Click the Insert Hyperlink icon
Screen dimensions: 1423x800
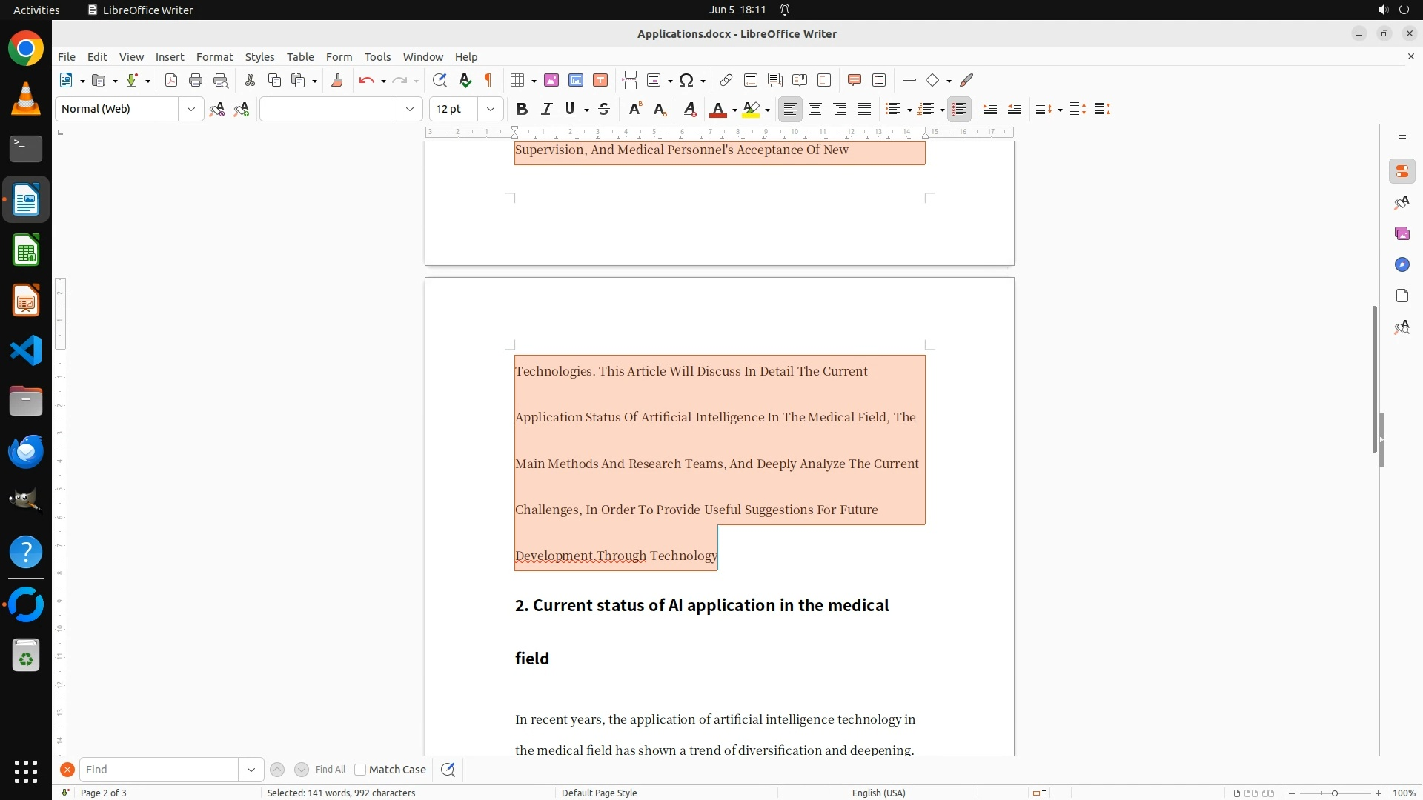[726, 80]
